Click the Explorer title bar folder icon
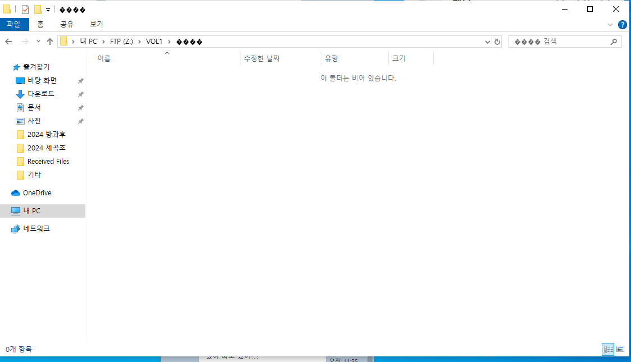 7,9
